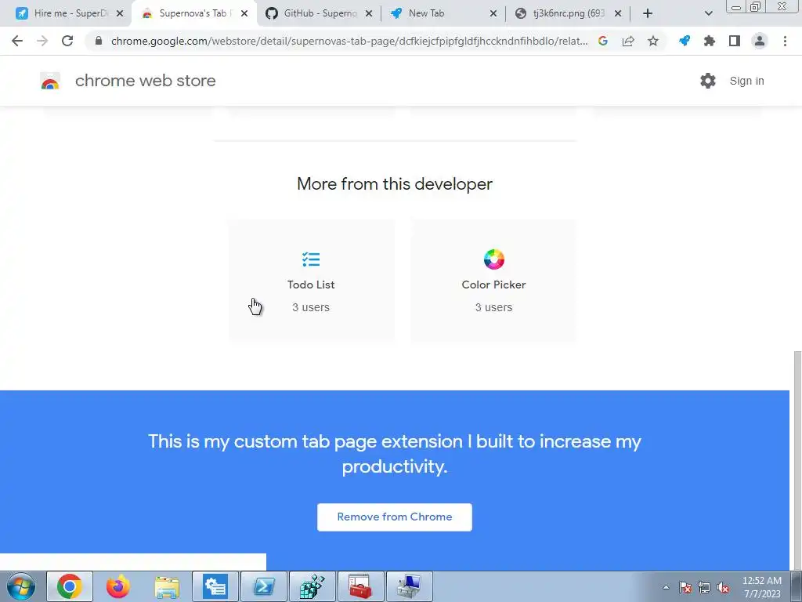Click '3 users' under Color Picker

tap(493, 307)
